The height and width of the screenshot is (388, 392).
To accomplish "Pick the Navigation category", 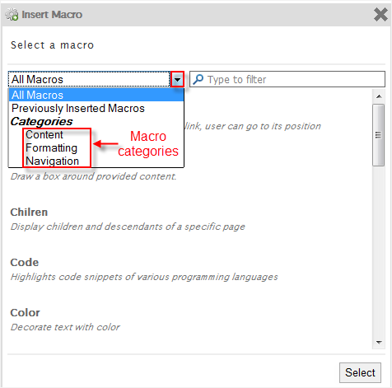I will click(52, 161).
